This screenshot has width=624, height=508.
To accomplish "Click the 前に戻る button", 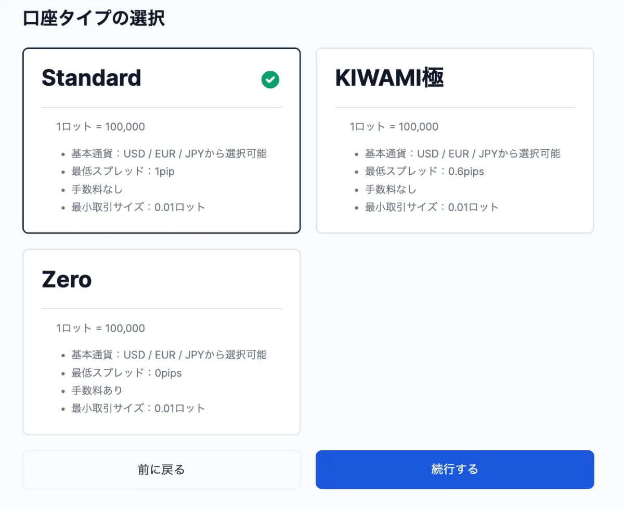I will pos(161,469).
